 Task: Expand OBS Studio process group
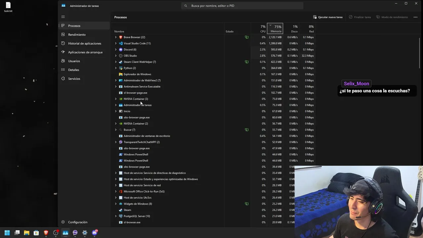(116, 56)
